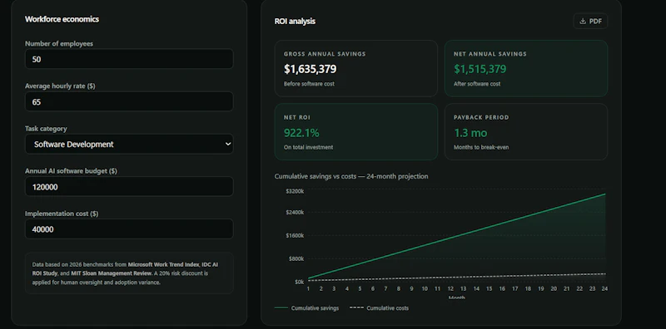Viewport: 666px width, 329px height.
Task: Click the $800k axis label
Action: (296, 258)
